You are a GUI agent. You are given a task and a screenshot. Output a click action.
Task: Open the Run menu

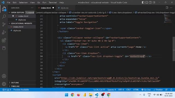point(44,2)
